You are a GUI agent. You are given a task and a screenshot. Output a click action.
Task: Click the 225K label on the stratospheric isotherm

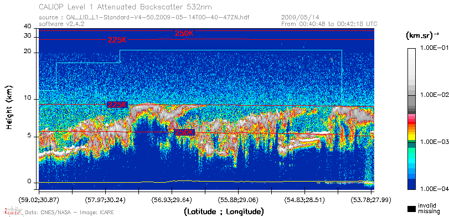(x=117, y=40)
